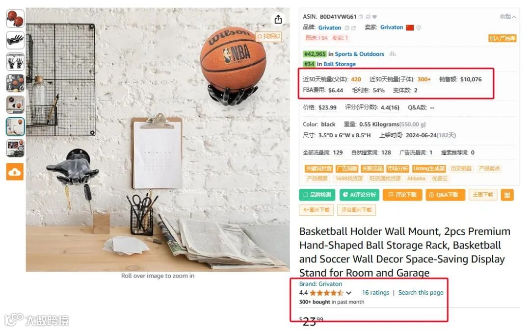Click the Q&A下载 download button
This screenshot has width=530, height=330.
pyautogui.click(x=445, y=195)
